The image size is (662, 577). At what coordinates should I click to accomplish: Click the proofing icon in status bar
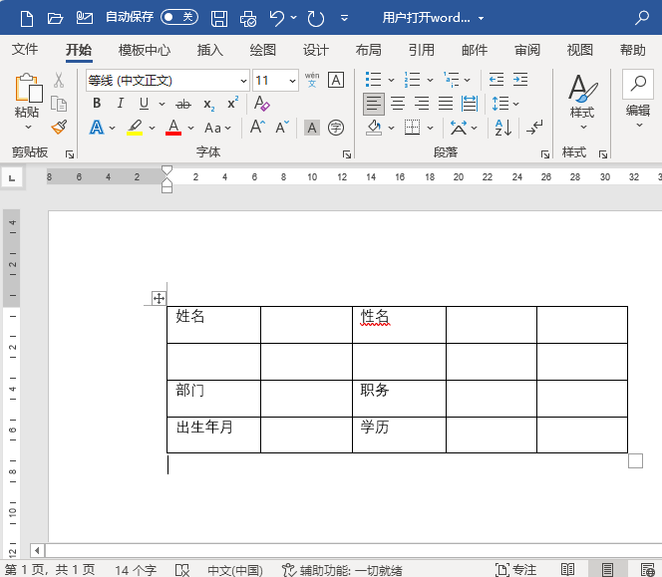click(x=182, y=570)
